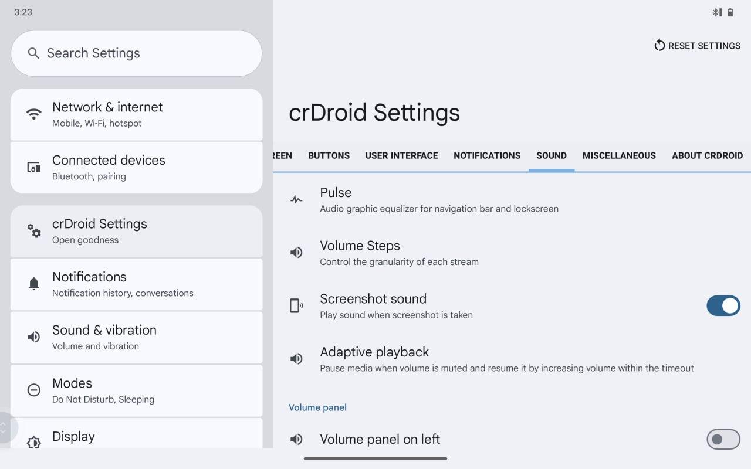
Task: Click the speaker icon beside Sound & vibration
Action: click(x=34, y=337)
